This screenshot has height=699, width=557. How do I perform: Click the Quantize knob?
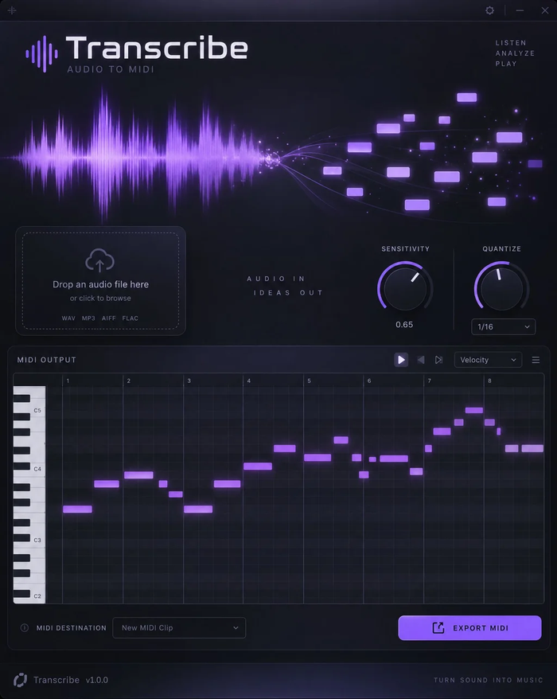[x=502, y=287]
